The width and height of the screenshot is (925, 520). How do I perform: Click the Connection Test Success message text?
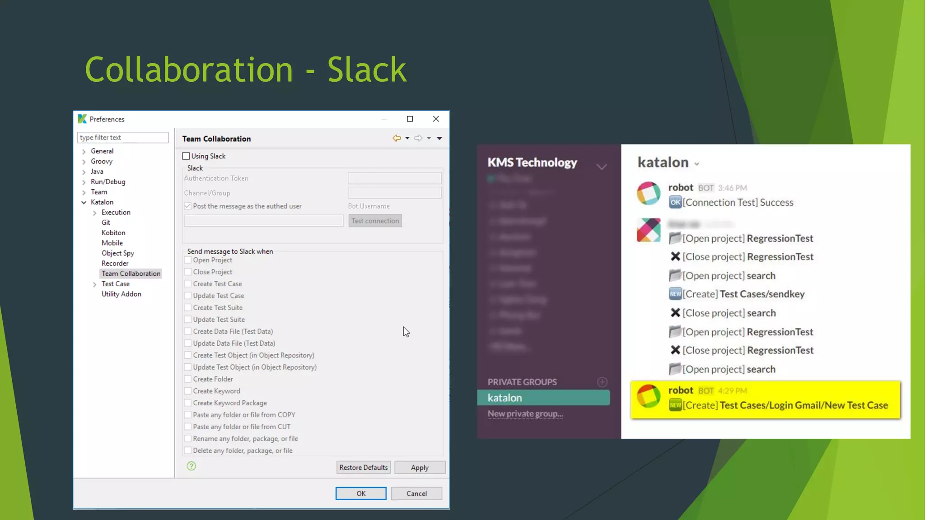coord(738,202)
